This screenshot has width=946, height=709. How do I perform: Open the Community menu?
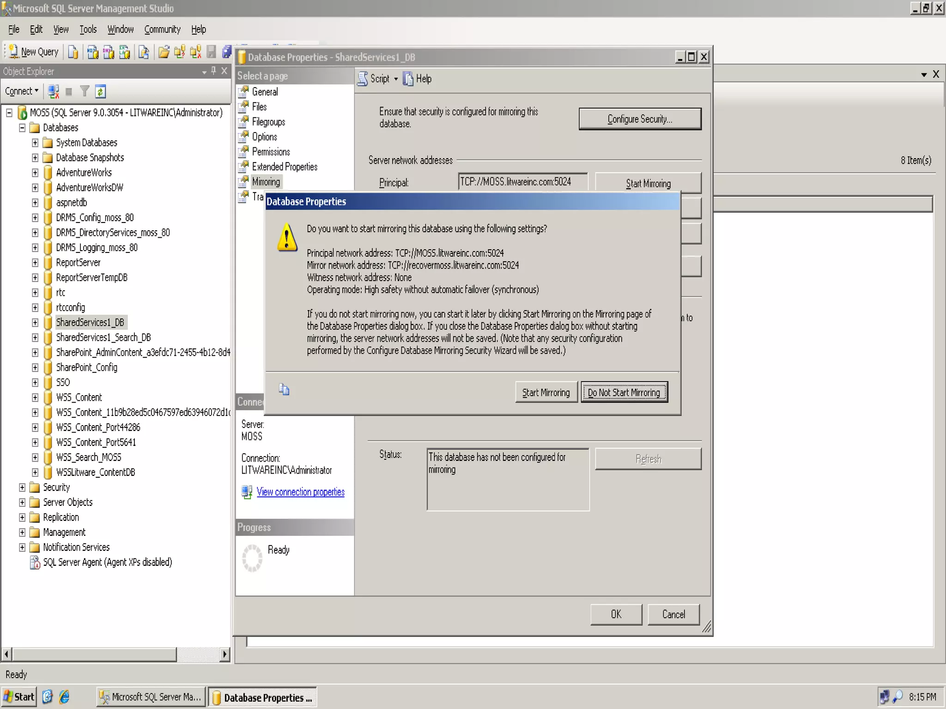[x=162, y=30]
